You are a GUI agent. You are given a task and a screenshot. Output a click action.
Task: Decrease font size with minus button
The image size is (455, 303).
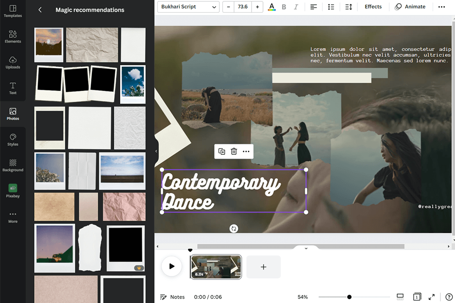[228, 7]
